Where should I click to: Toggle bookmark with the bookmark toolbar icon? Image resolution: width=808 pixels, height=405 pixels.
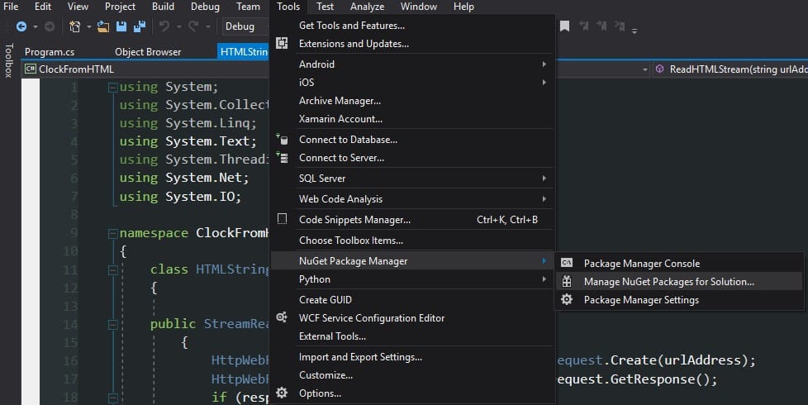[x=565, y=26]
